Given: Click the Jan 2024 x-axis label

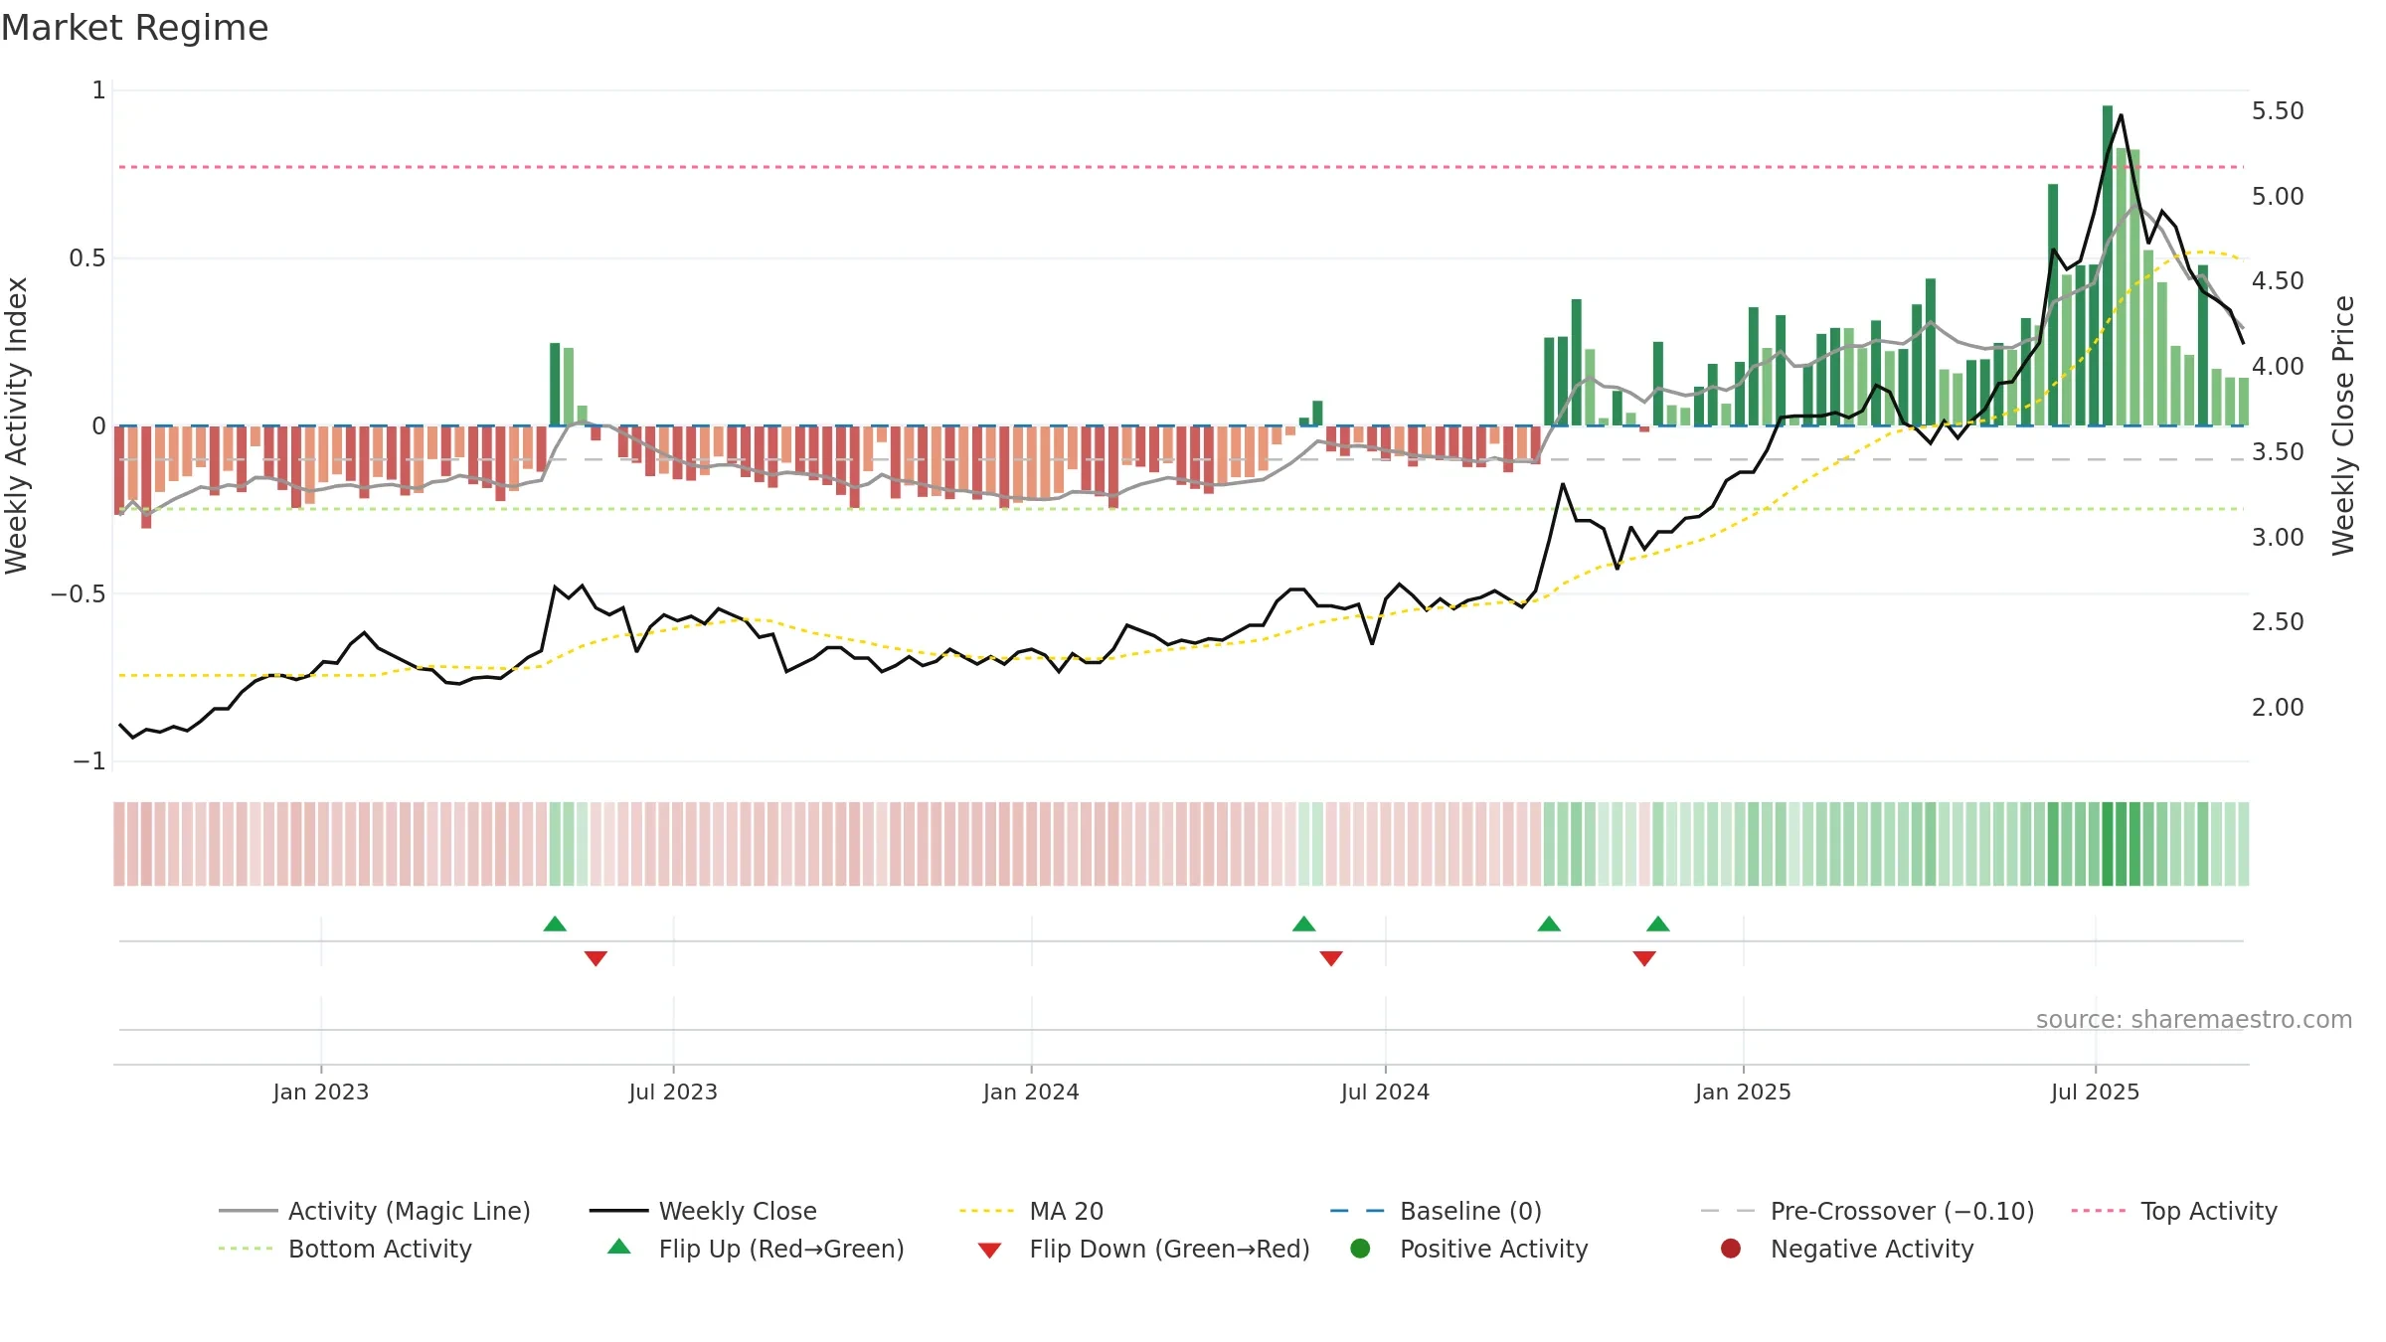Looking at the screenshot, I should pos(1031,1092).
